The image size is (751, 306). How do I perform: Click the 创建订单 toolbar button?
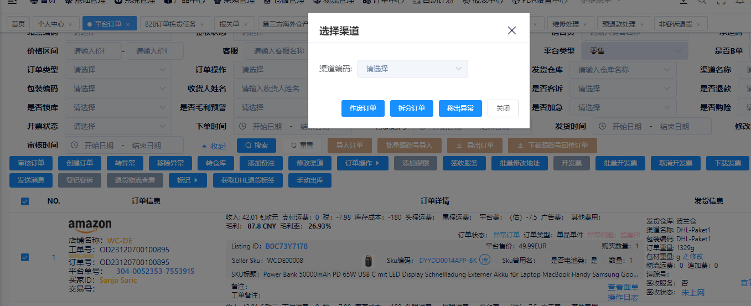pyautogui.click(x=80, y=163)
